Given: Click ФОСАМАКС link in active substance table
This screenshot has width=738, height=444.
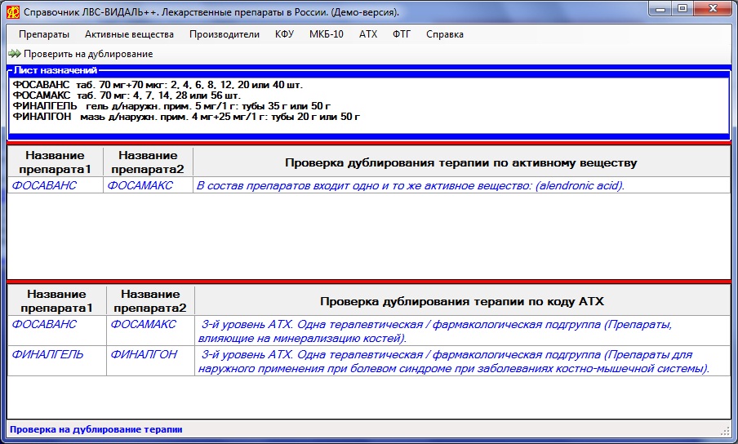Looking at the screenshot, I should (140, 186).
